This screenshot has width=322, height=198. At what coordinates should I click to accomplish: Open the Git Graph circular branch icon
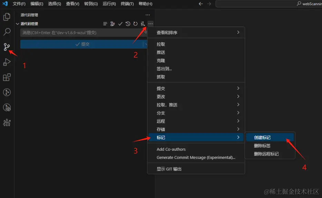coord(7,92)
